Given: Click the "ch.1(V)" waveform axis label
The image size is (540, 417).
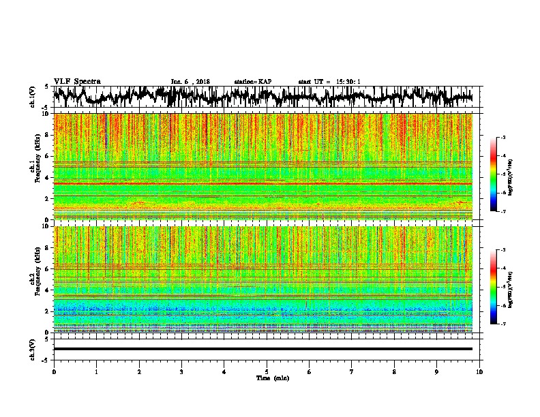Looking at the screenshot, I should pyautogui.click(x=32, y=97).
